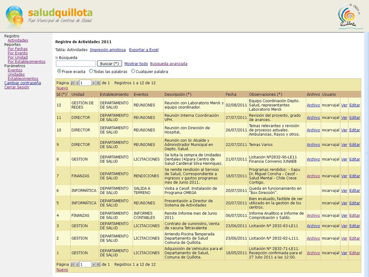Open Establecimientos parameters page
The image size is (369, 277).
(x=23, y=78)
